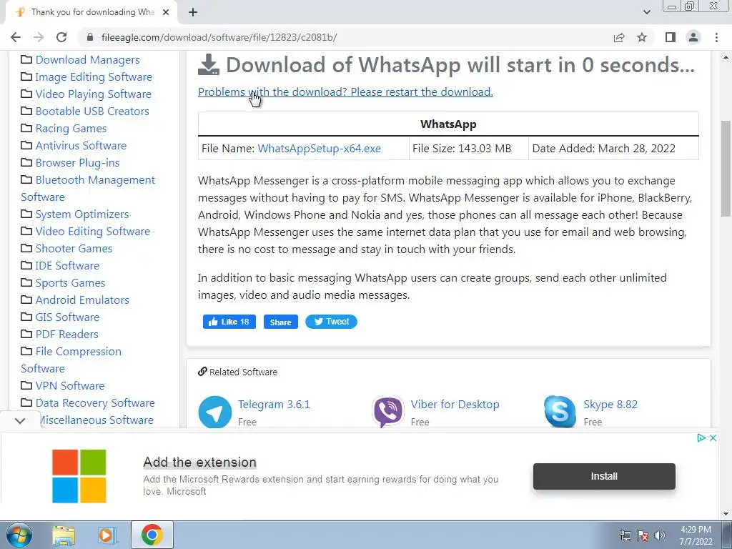Viewport: 732px width, 549px height.
Task: Open Android Emulators category
Action: click(82, 300)
